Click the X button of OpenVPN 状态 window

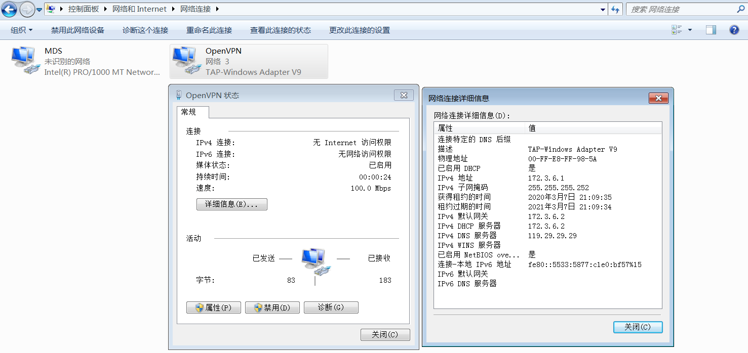404,95
